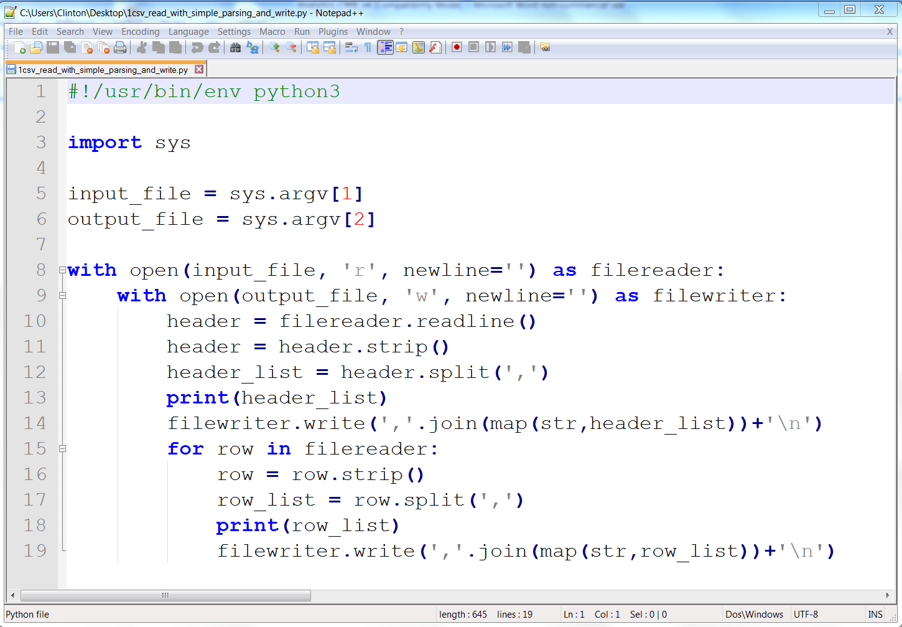Close the 1csv_read tab with its X
Image resolution: width=902 pixels, height=627 pixels.
(198, 70)
